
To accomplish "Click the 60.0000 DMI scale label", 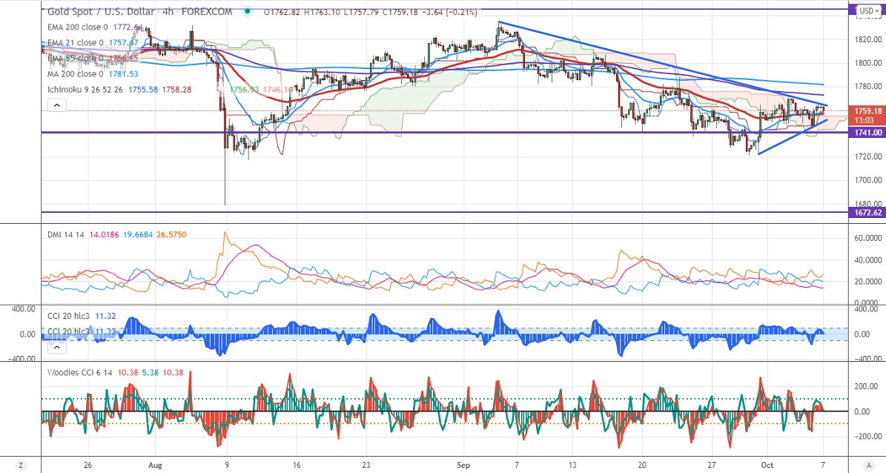I will 870,239.
